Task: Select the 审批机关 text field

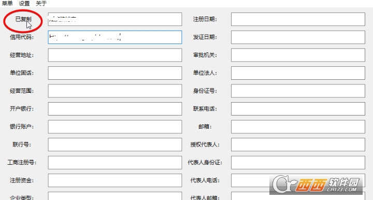Action: point(298,55)
